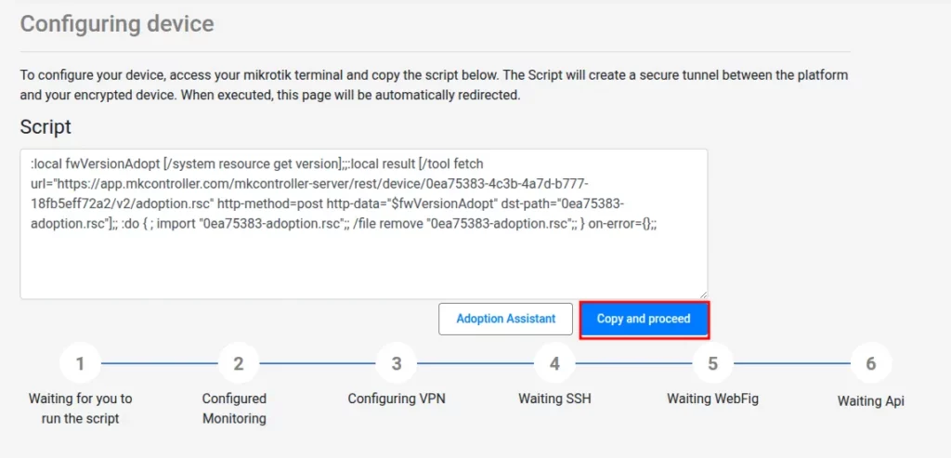The height and width of the screenshot is (458, 951).
Task: Click the Waiting WebFig step label
Action: click(x=712, y=399)
